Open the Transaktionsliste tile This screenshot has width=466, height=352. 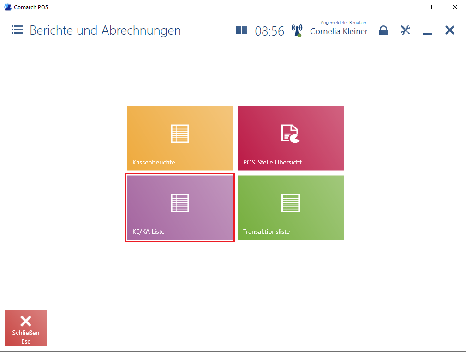[290, 207]
